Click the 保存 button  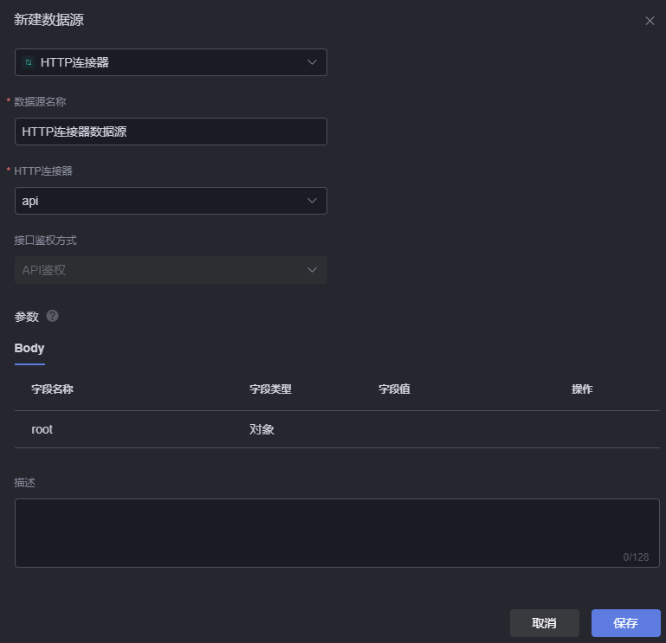pos(625,623)
